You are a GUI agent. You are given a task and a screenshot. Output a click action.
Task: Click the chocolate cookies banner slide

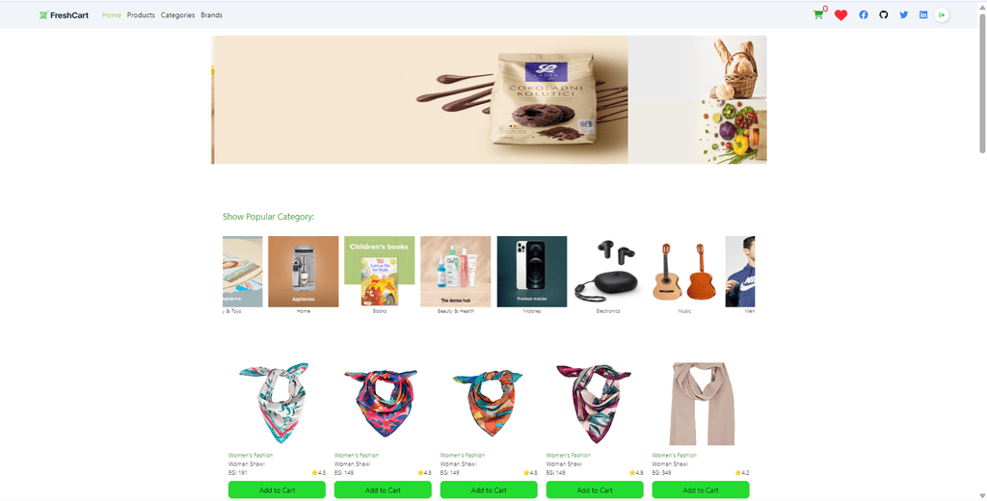click(x=421, y=99)
